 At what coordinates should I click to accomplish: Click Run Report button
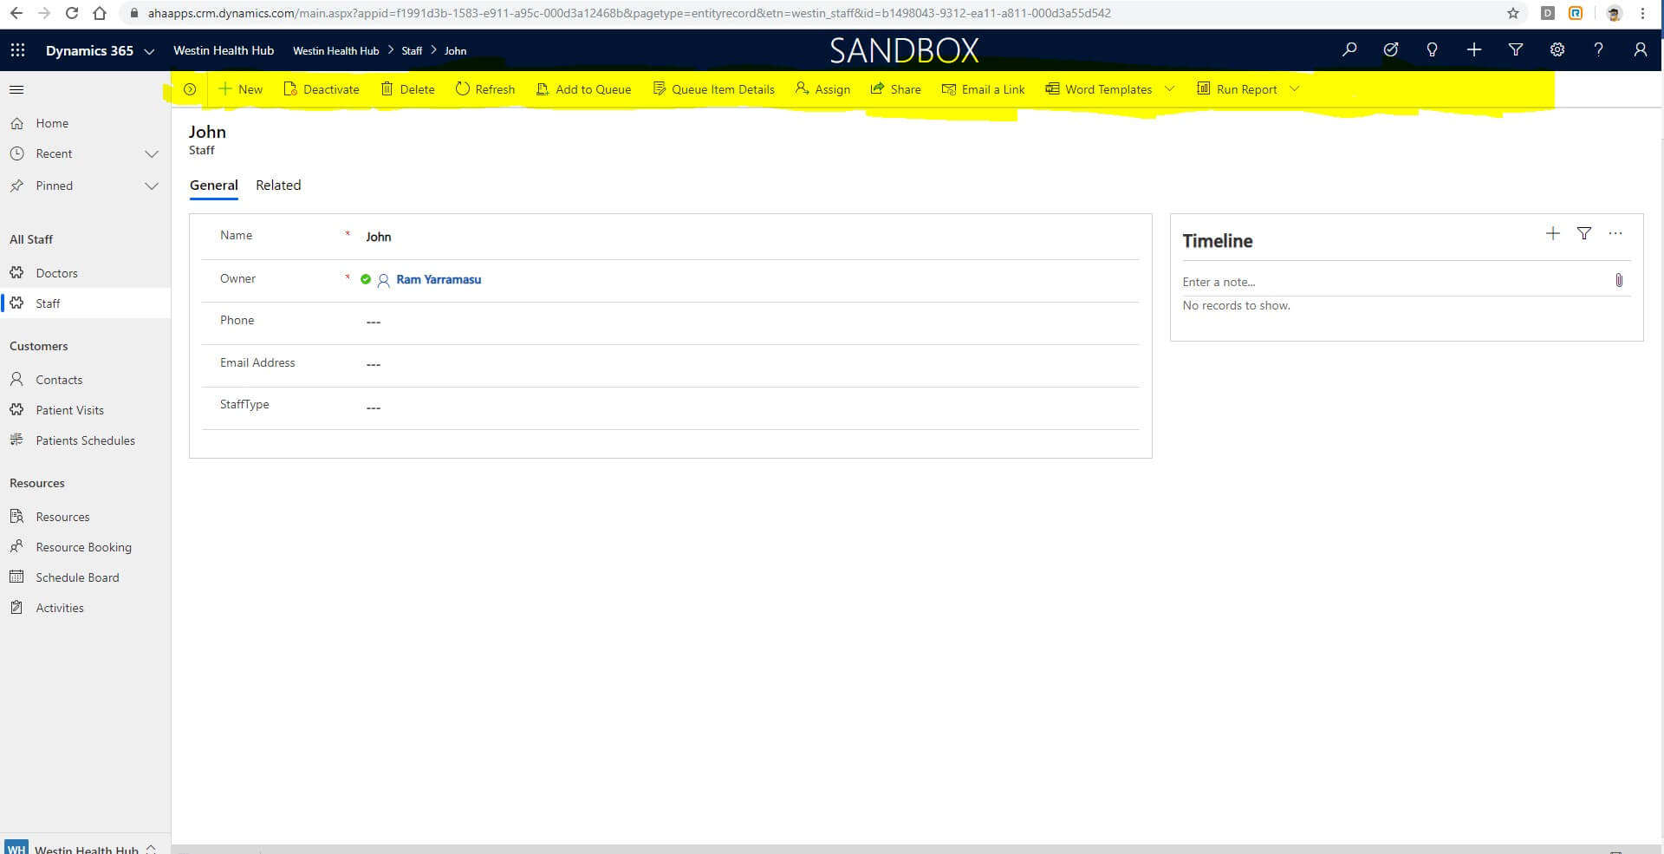pyautogui.click(x=1237, y=89)
